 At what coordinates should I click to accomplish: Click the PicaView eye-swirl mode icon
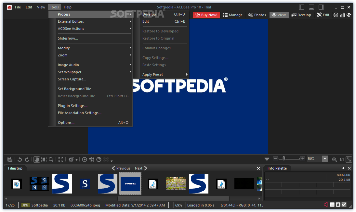pyautogui.click(x=349, y=15)
